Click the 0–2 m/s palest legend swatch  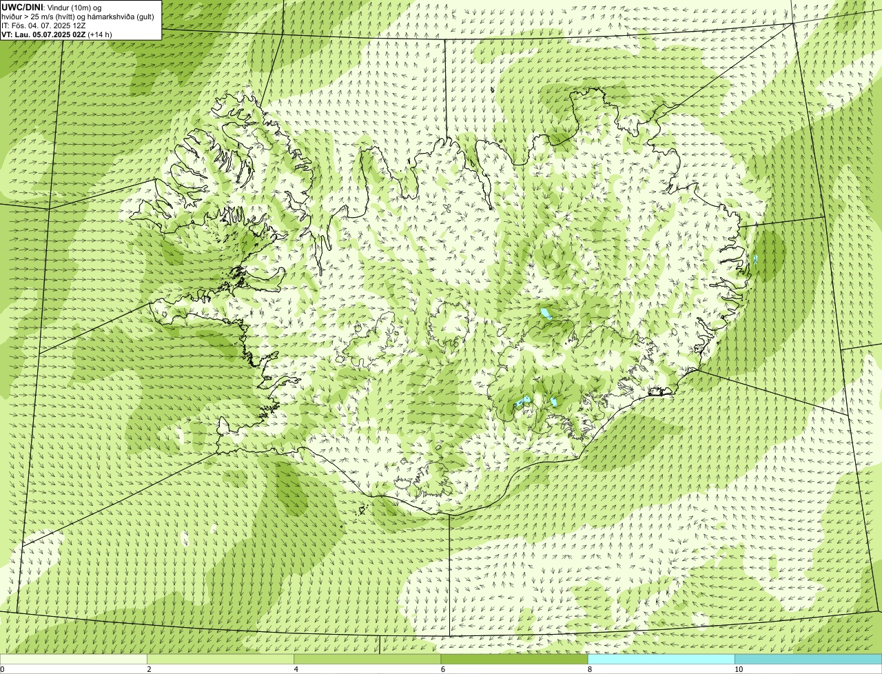[x=74, y=659]
